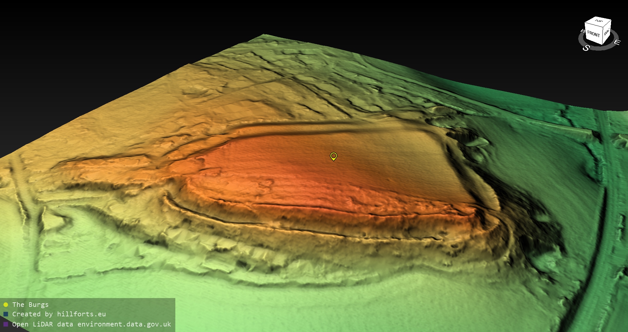Click the yellow dot beside The Burgs
Image resolution: width=628 pixels, height=332 pixels.
pos(6,305)
